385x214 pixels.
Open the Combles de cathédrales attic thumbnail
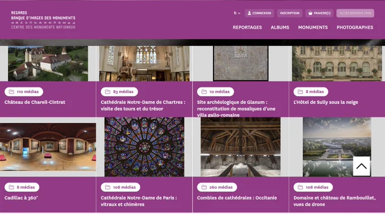coord(241,147)
